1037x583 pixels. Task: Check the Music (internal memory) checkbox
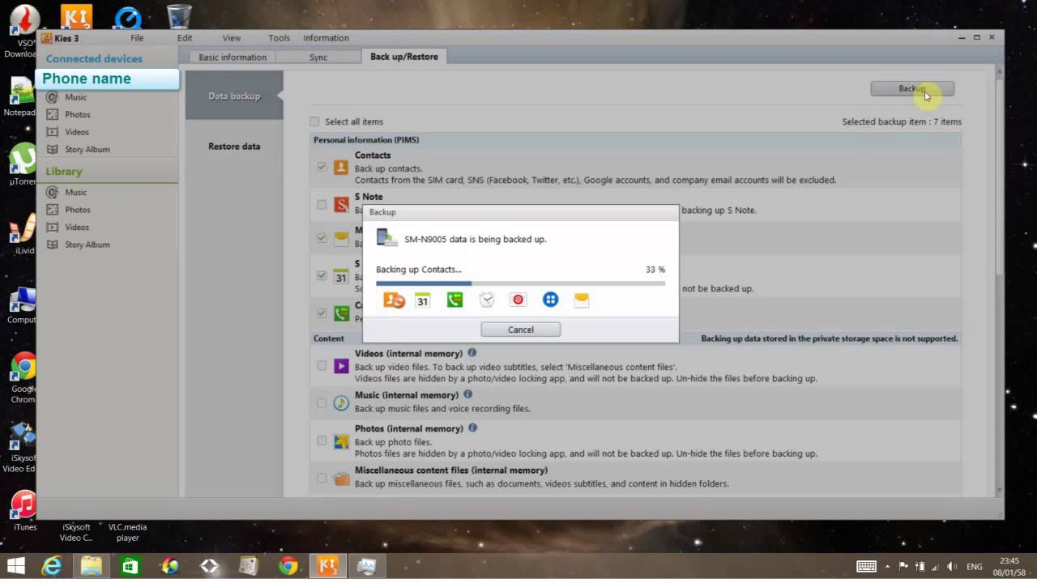click(x=322, y=402)
